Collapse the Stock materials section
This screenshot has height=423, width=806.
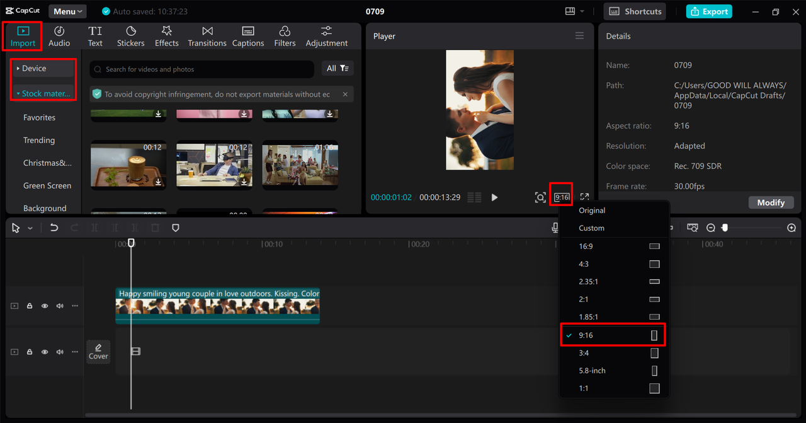[x=43, y=93]
